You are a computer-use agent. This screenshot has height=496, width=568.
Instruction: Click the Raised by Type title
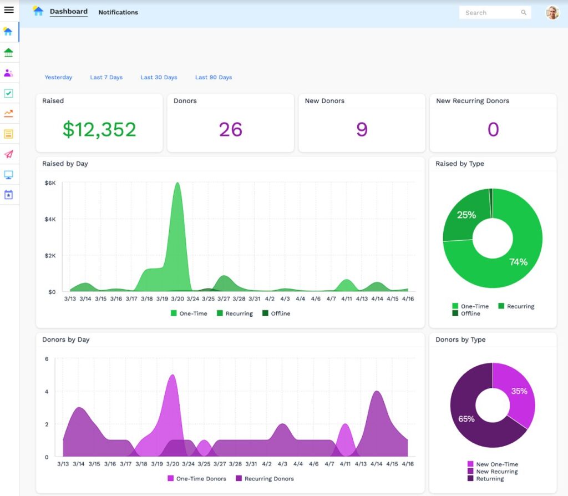pos(460,164)
